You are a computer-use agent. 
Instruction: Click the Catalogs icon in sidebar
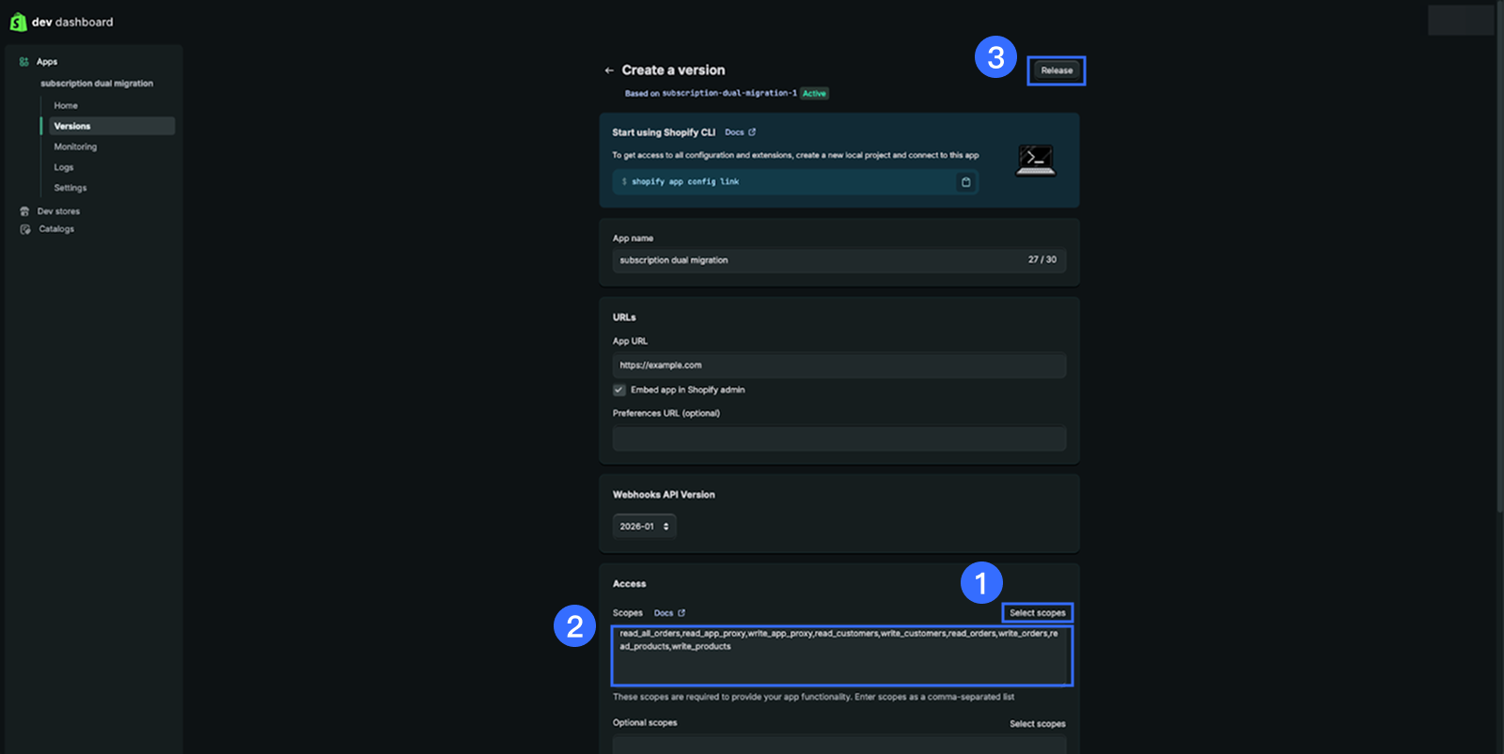coord(25,229)
